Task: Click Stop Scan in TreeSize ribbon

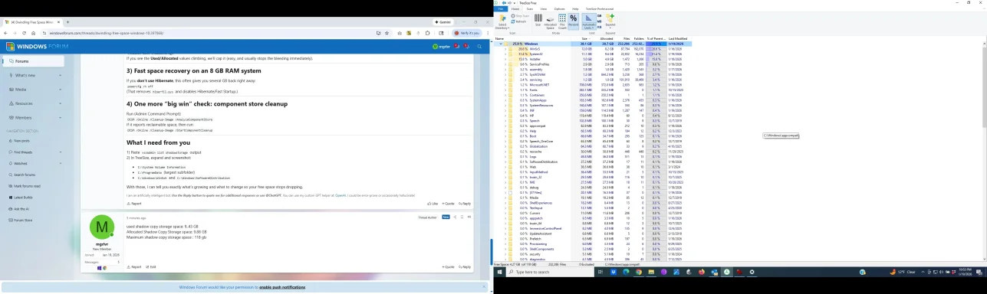Action: 520,15
